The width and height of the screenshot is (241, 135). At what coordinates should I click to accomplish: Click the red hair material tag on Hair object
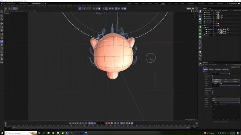[x=218, y=26]
